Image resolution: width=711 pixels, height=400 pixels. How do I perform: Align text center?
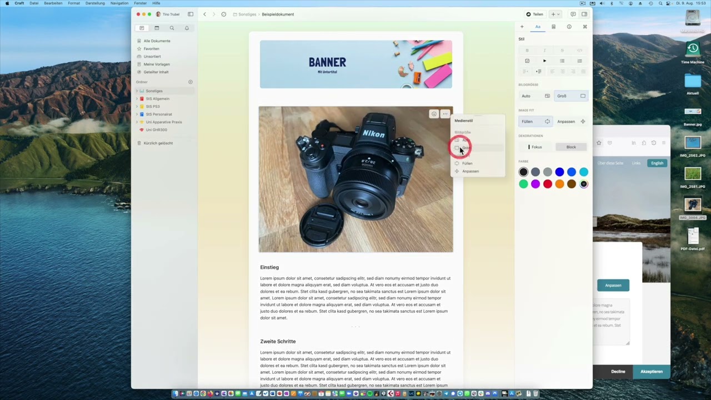pos(562,71)
